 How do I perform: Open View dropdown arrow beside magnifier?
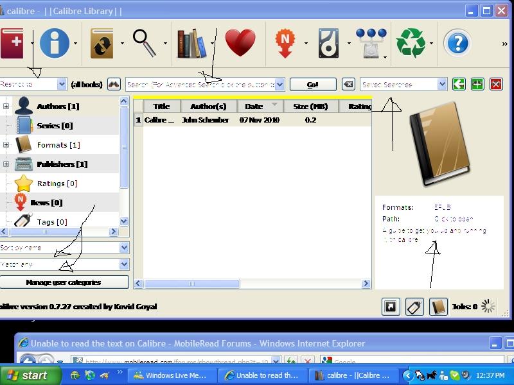pos(165,43)
